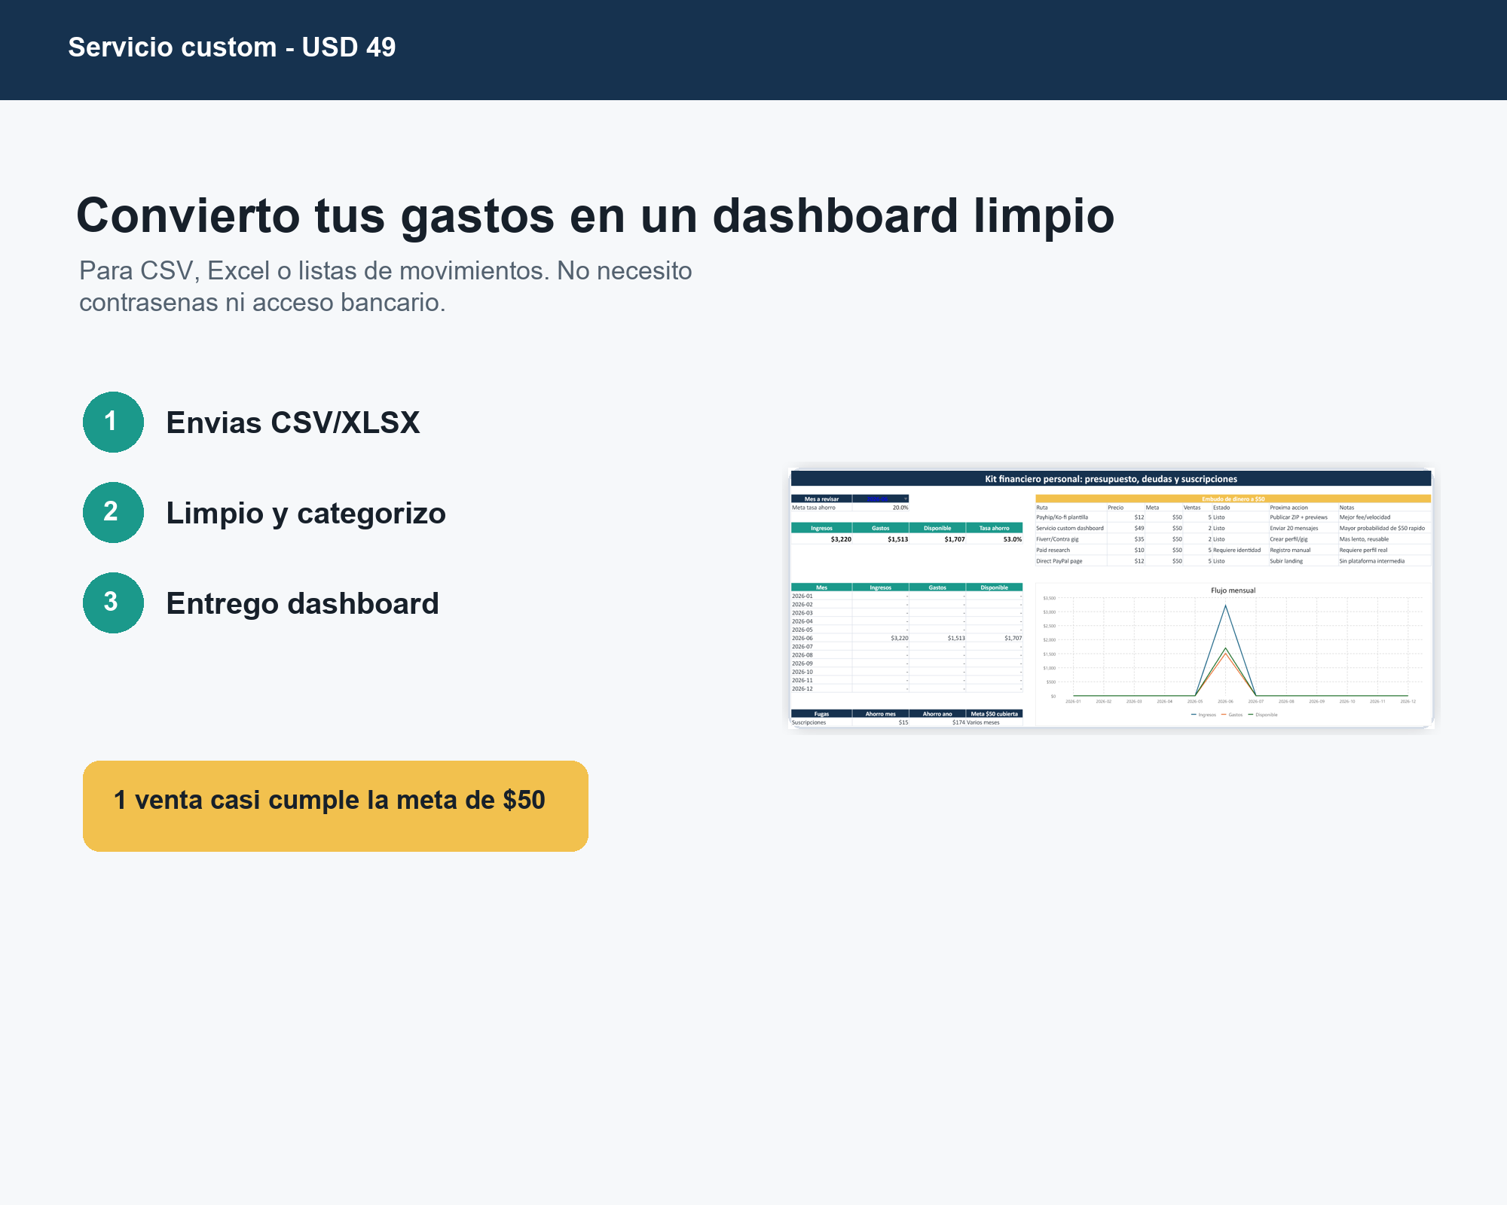Open the 'Mes a revisar' month dropdown in the preview
This screenshot has height=1205, width=1507.
coord(880,499)
